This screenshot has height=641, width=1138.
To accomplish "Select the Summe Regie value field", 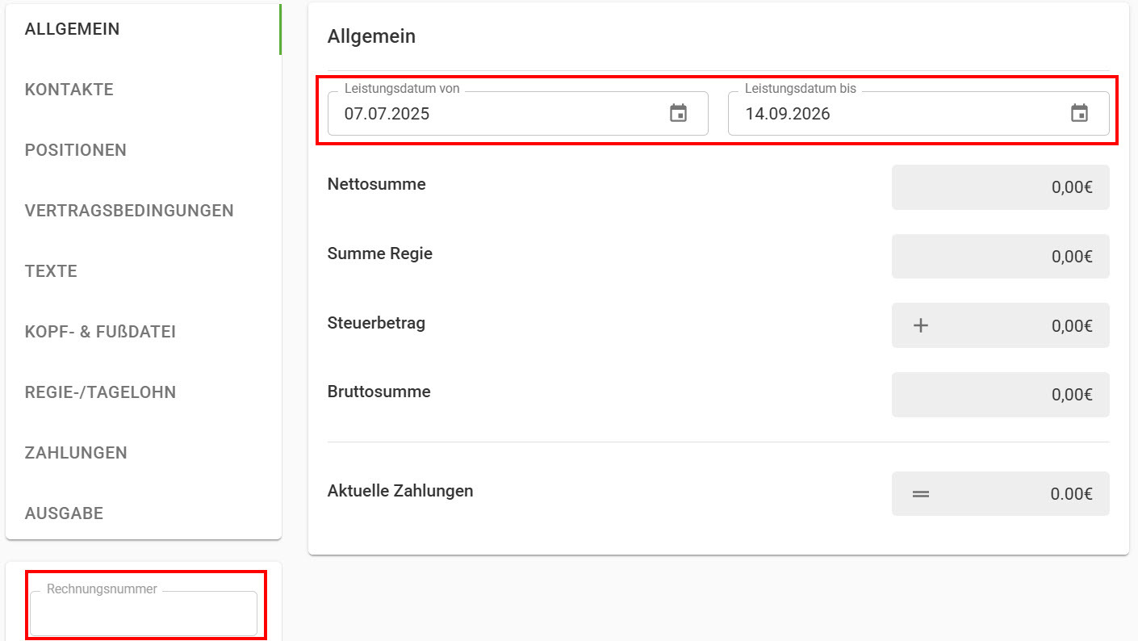I will point(1000,257).
